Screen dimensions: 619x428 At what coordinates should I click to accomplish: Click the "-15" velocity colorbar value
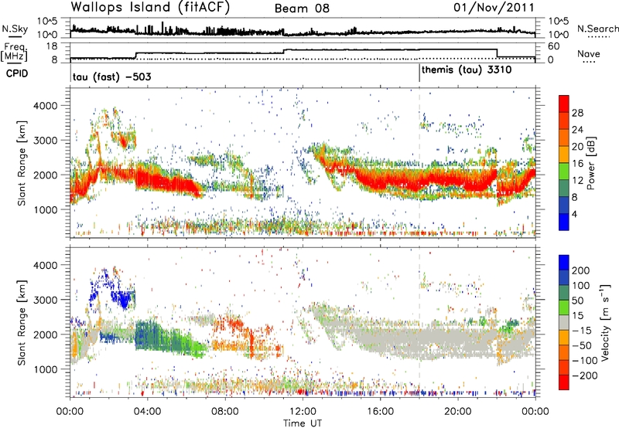pyautogui.click(x=582, y=330)
